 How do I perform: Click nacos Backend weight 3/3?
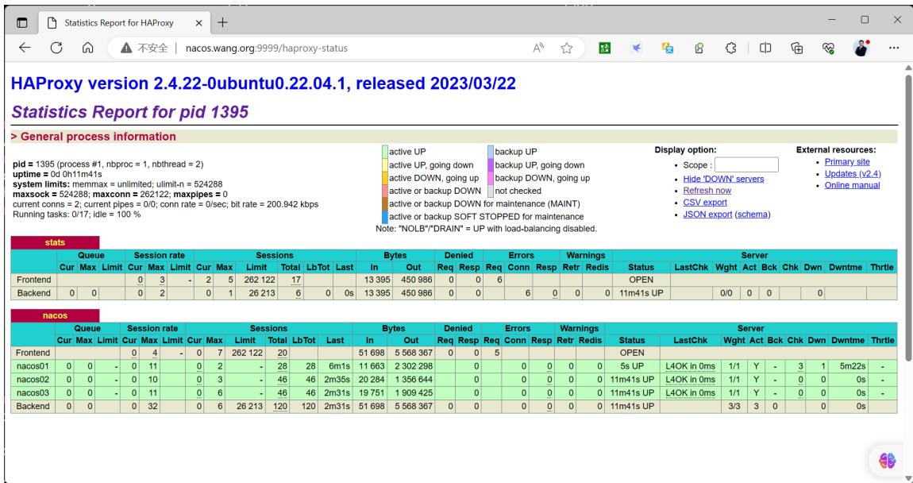pyautogui.click(x=734, y=406)
